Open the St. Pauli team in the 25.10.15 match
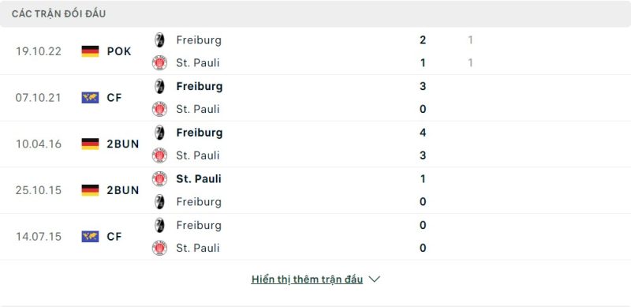This screenshot has height=307, width=631. click(x=199, y=179)
